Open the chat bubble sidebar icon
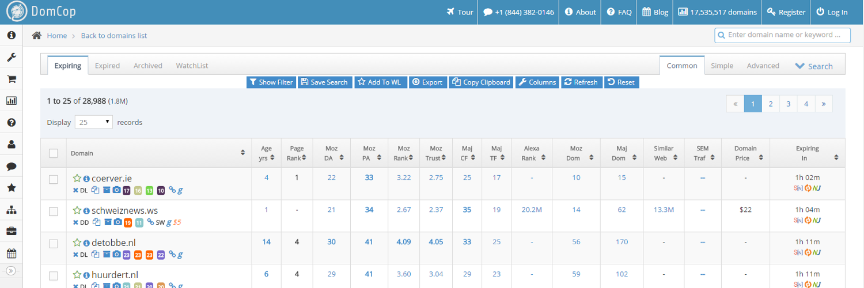Image resolution: width=864 pixels, height=288 pixels. (11, 166)
